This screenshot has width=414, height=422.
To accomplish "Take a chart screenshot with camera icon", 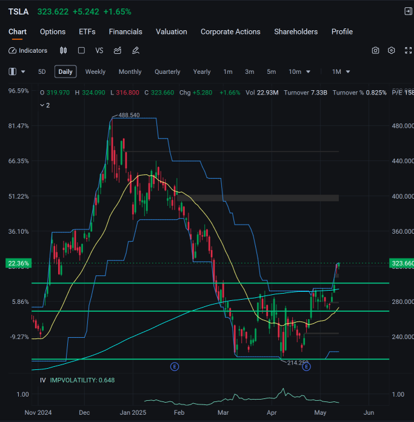I will (x=375, y=51).
